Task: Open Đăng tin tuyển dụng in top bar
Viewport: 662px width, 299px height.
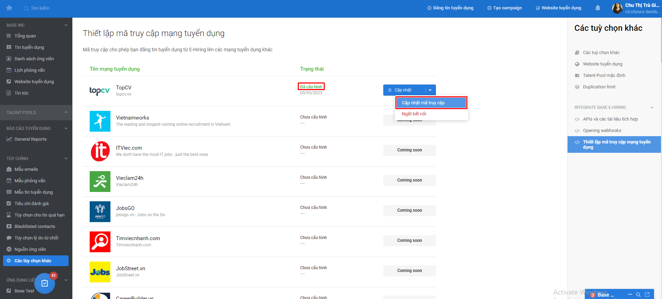Action: (450, 8)
